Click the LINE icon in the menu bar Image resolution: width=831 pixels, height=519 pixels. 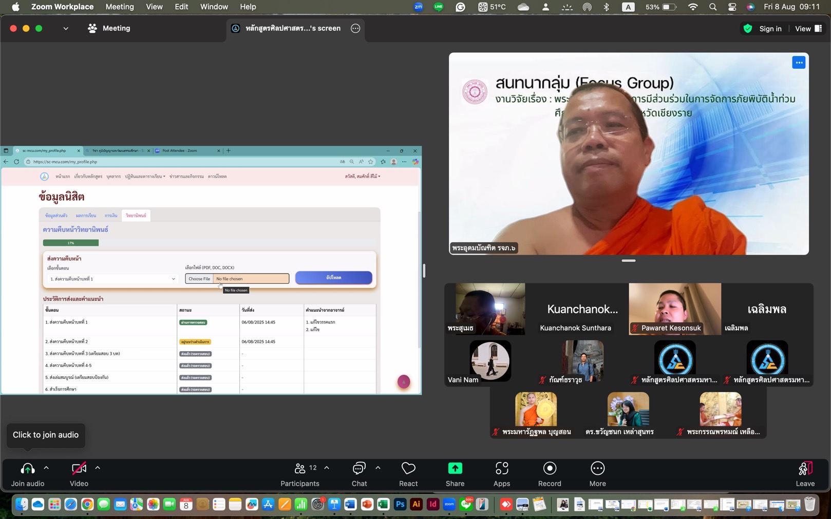click(438, 7)
